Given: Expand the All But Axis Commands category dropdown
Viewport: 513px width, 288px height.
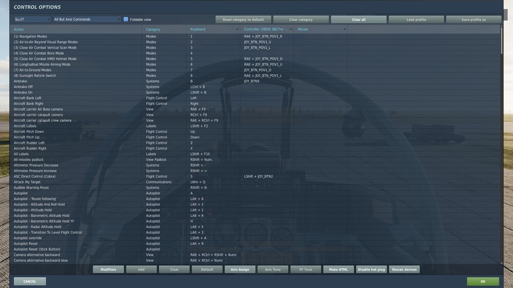Looking at the screenshot, I should click(x=87, y=19).
